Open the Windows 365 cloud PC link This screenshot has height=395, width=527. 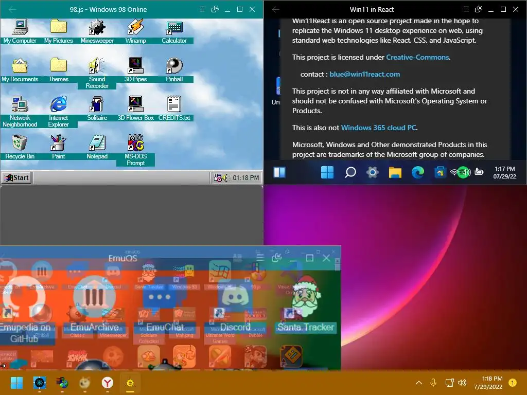[378, 128]
